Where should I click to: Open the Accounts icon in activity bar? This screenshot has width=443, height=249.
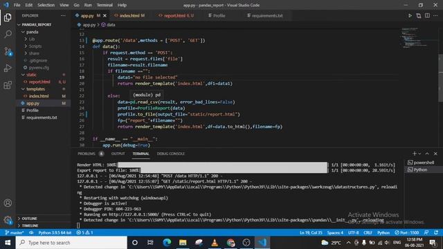[x=8, y=203]
